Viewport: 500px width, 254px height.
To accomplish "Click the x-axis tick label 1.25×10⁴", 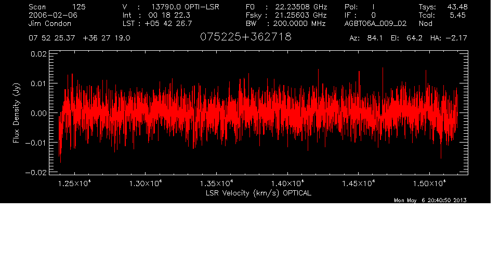I will pos(75,184).
